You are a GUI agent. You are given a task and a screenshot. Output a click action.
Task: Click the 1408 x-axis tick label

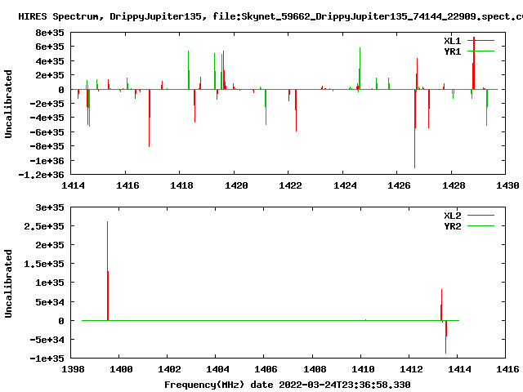315,369
